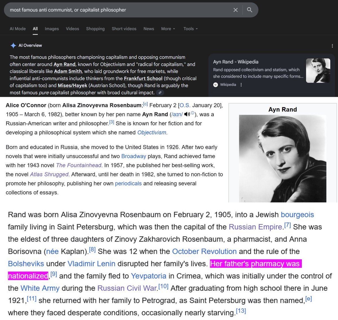338x320 pixels.
Task: Open citation [11] after 1921
Action: 32,298
